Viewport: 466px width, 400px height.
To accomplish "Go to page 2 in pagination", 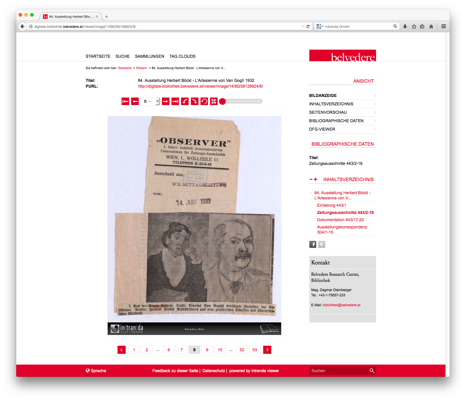I will [147, 350].
